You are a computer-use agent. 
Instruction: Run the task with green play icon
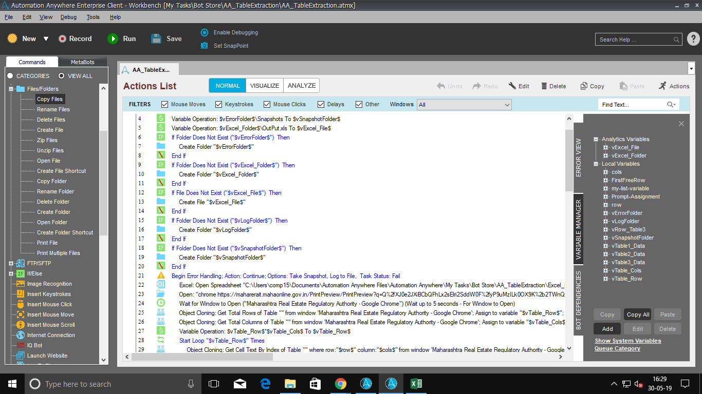[x=113, y=38]
